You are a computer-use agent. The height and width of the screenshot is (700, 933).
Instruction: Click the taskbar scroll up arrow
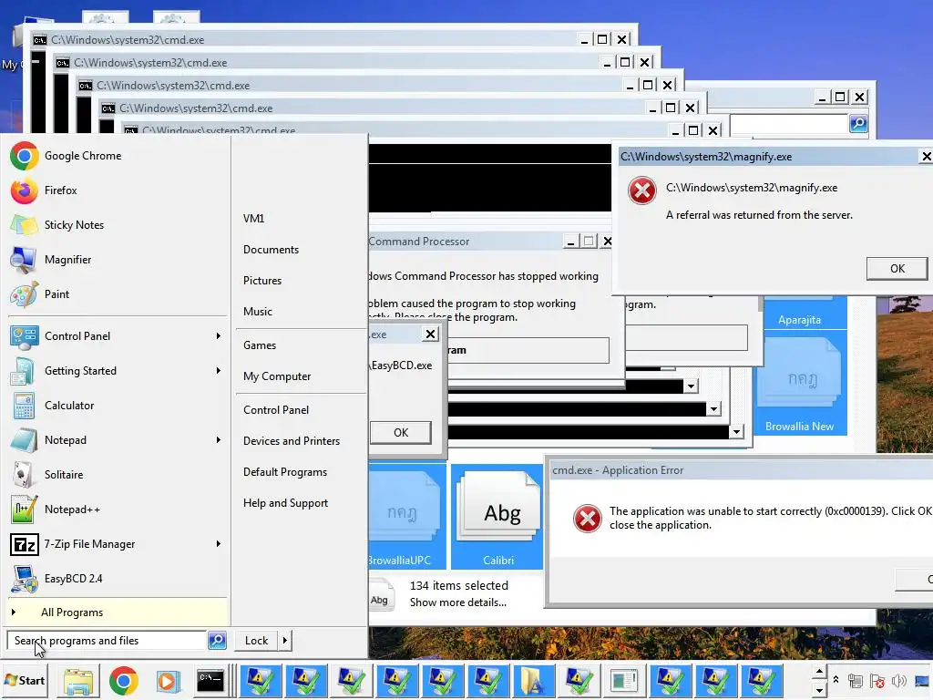pyautogui.click(x=819, y=672)
